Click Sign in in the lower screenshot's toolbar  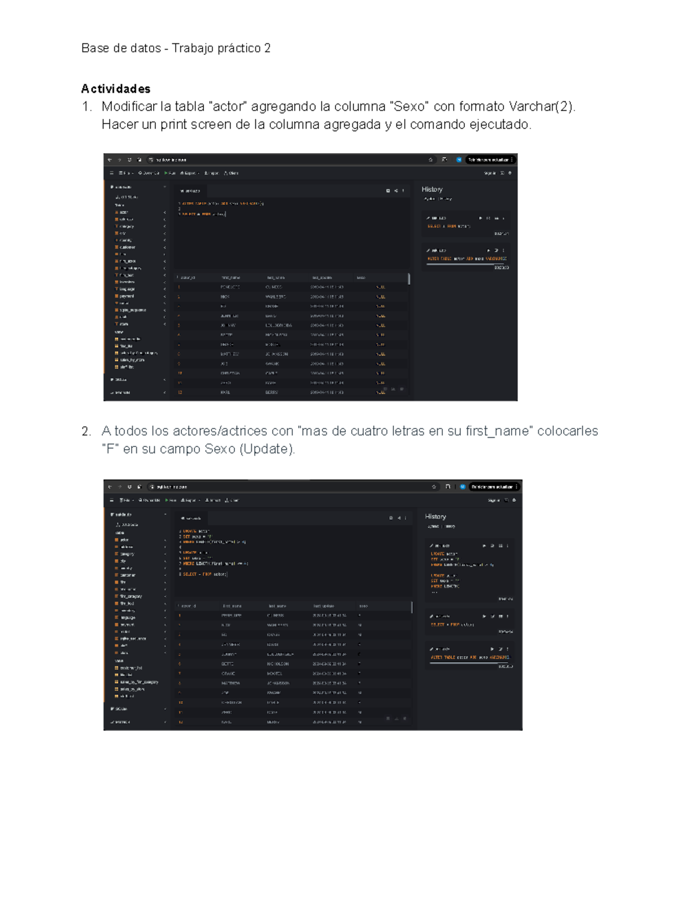(493, 500)
